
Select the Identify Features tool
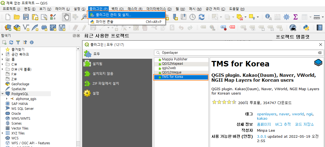tap(268, 17)
